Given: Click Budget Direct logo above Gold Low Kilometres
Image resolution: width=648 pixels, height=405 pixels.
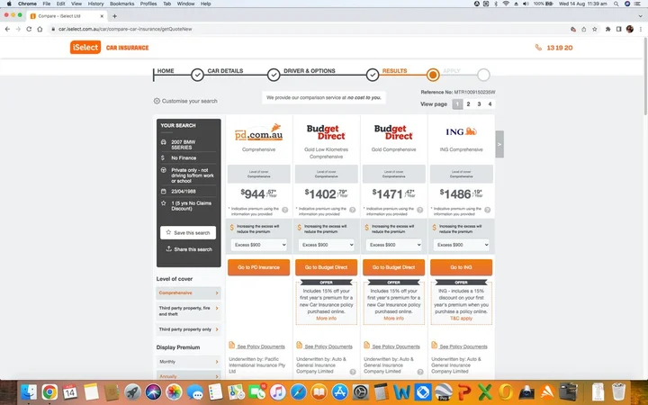Looking at the screenshot, I should pyautogui.click(x=326, y=132).
